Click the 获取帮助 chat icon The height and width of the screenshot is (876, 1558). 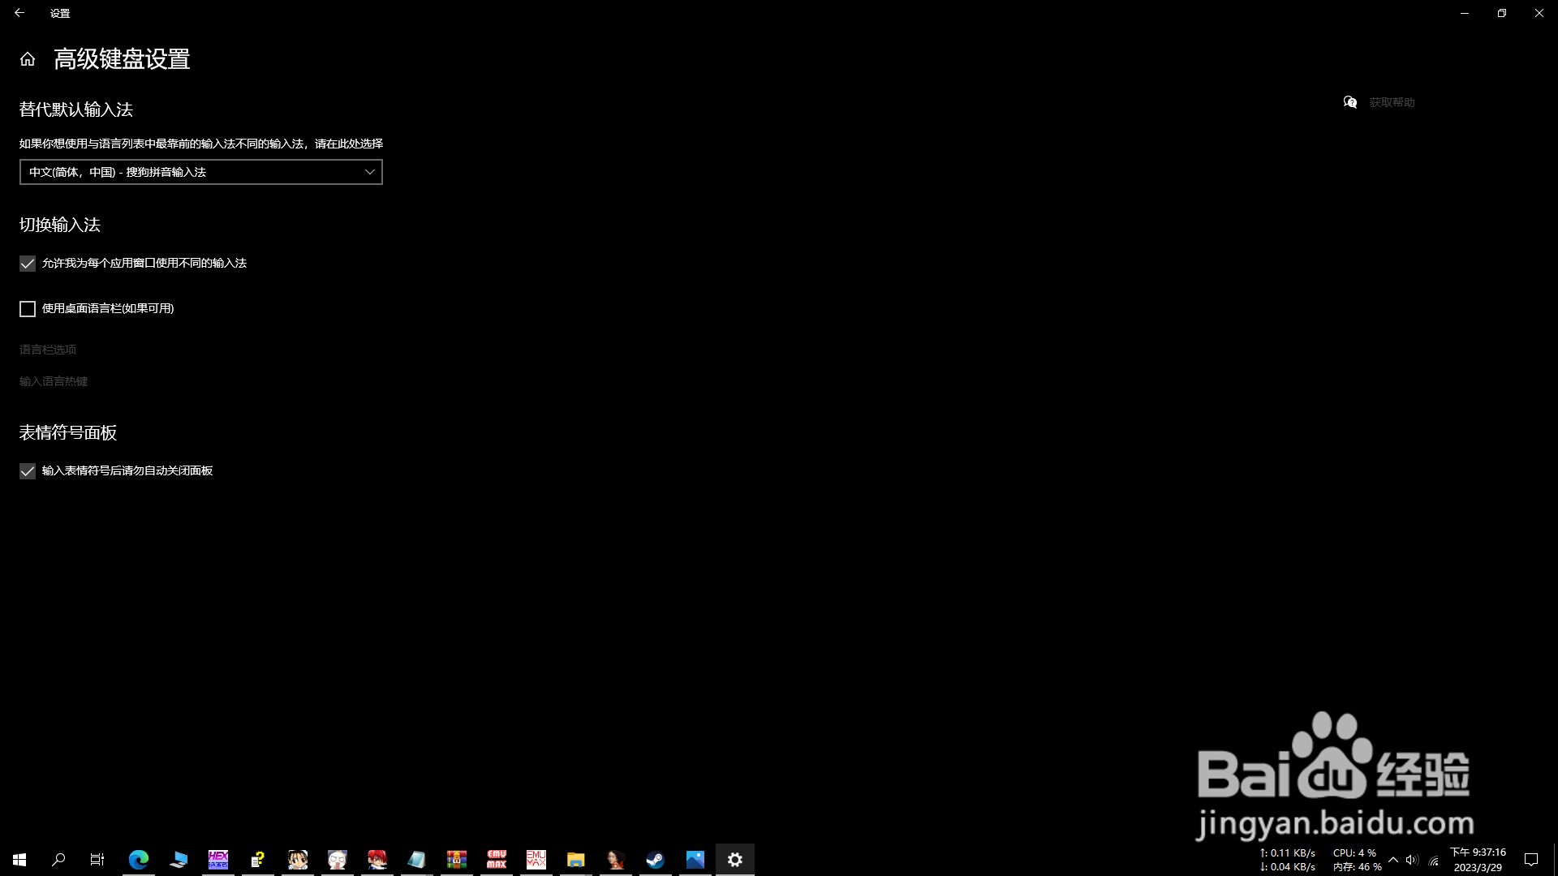click(1349, 102)
